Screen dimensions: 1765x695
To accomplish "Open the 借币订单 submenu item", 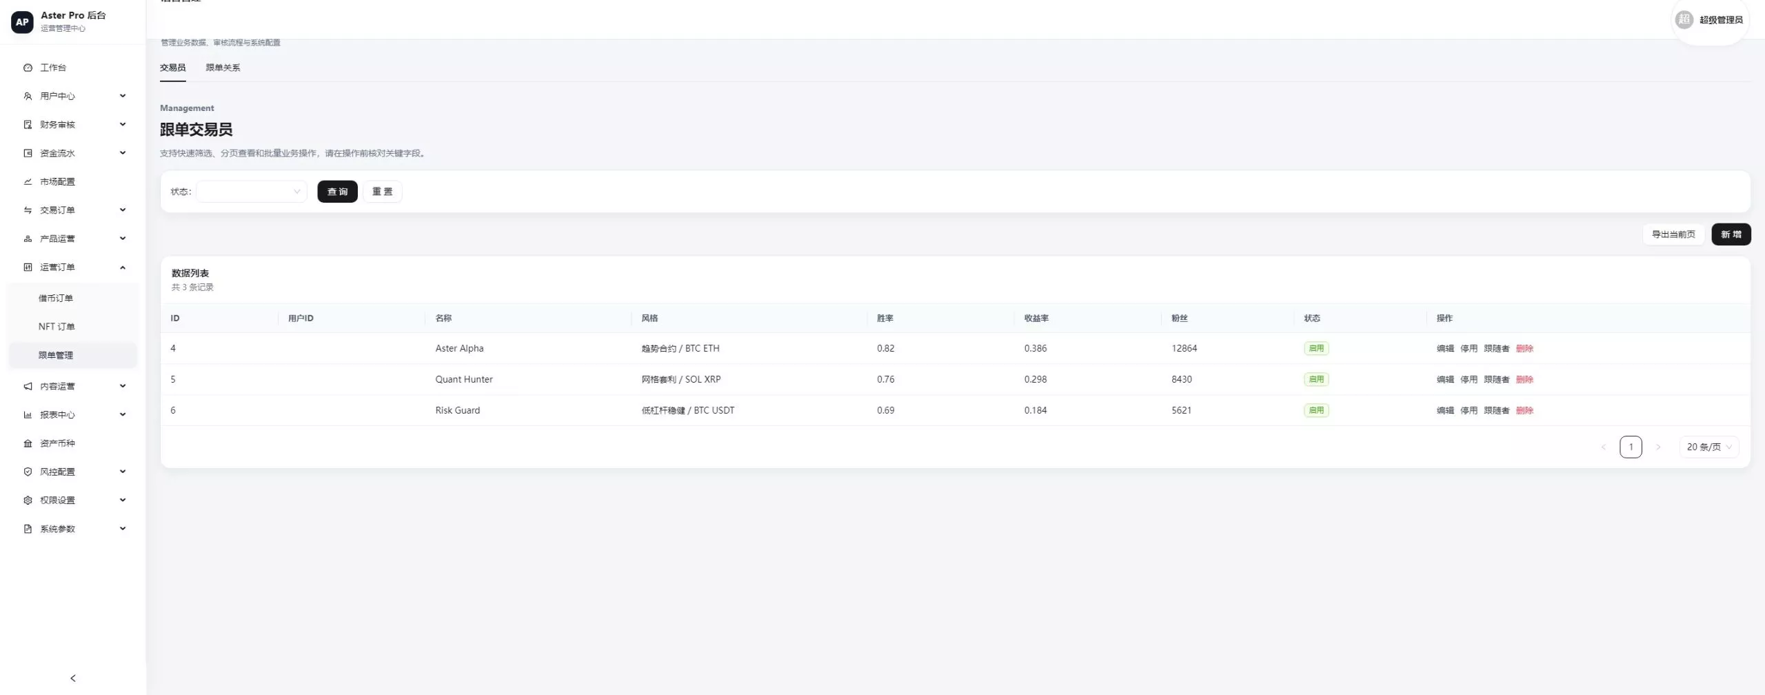I will tap(56, 298).
